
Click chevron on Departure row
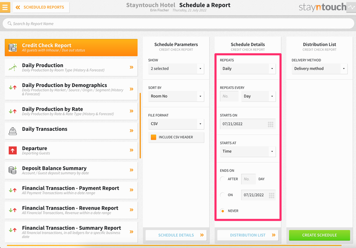tap(132, 150)
